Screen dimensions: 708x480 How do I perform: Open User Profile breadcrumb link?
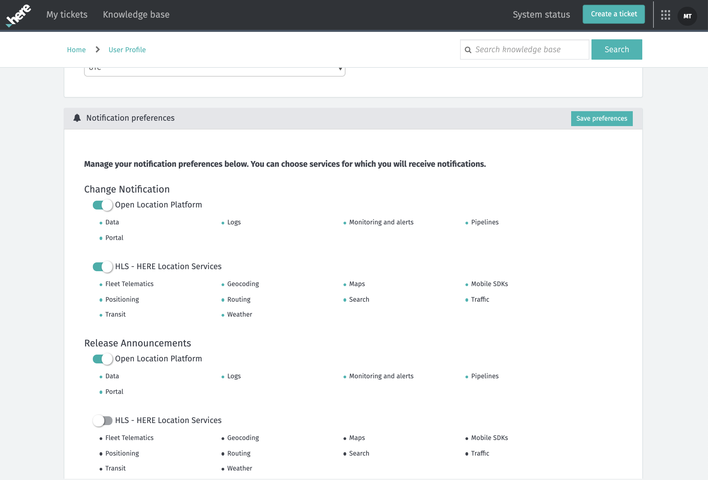127,50
